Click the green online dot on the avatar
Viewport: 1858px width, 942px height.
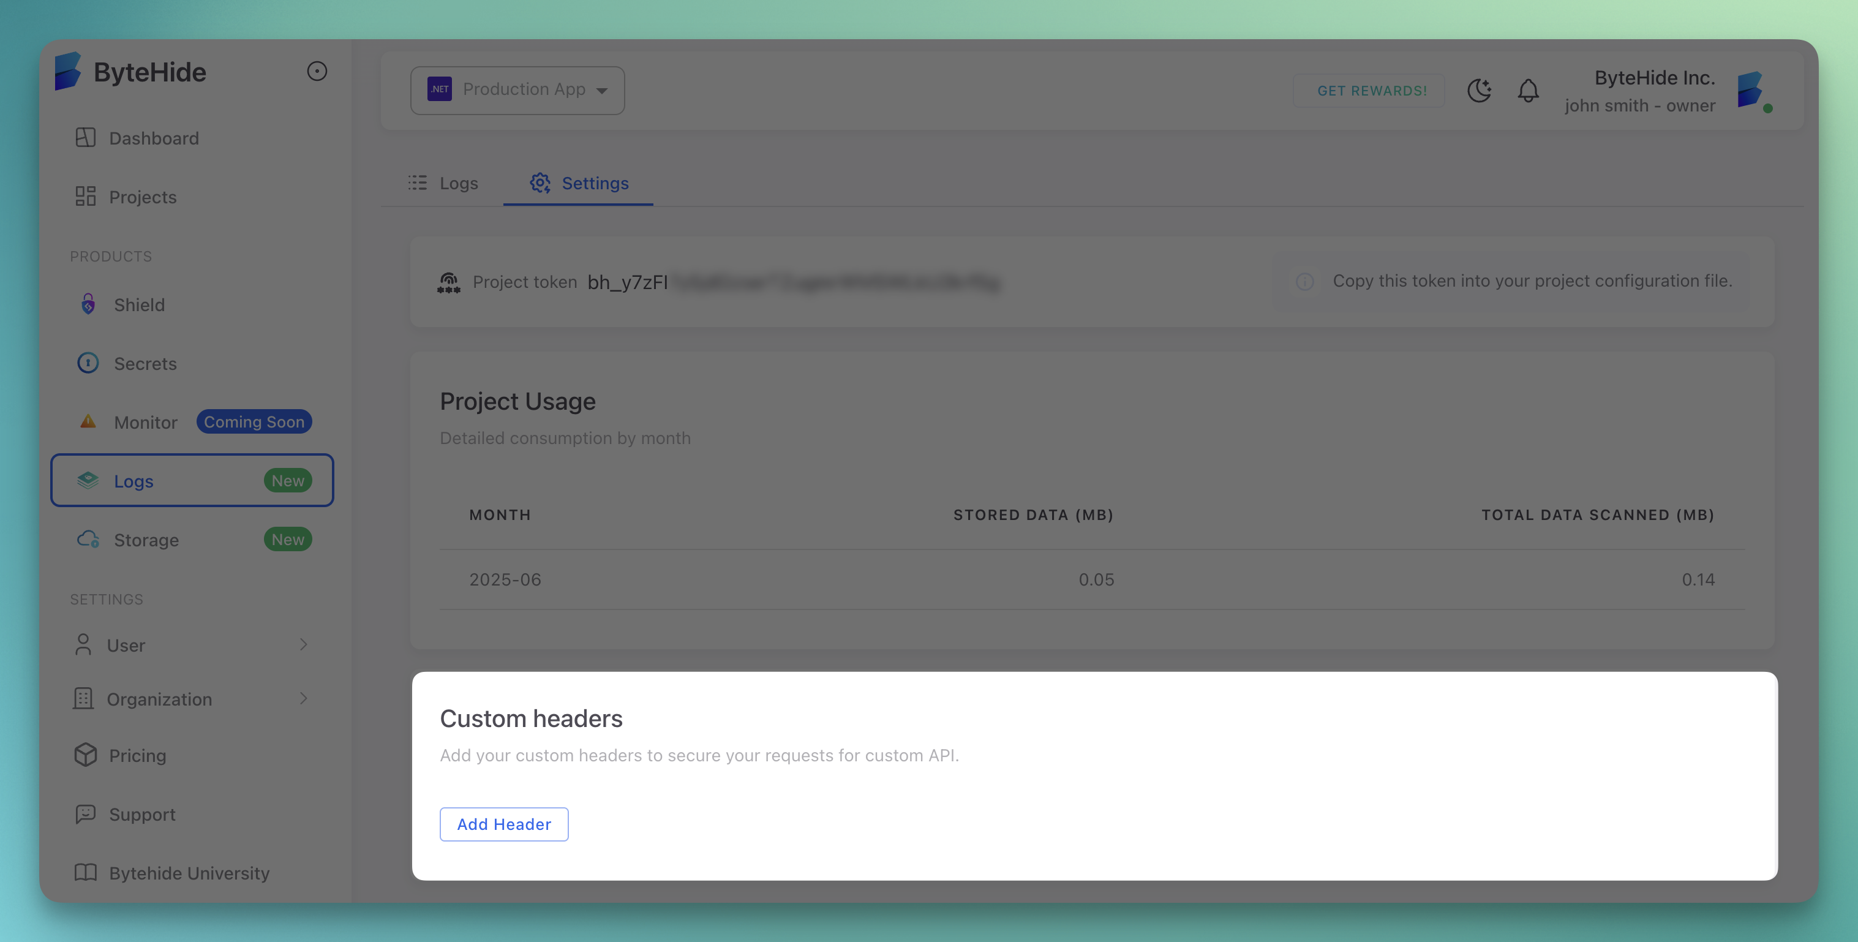click(1768, 108)
